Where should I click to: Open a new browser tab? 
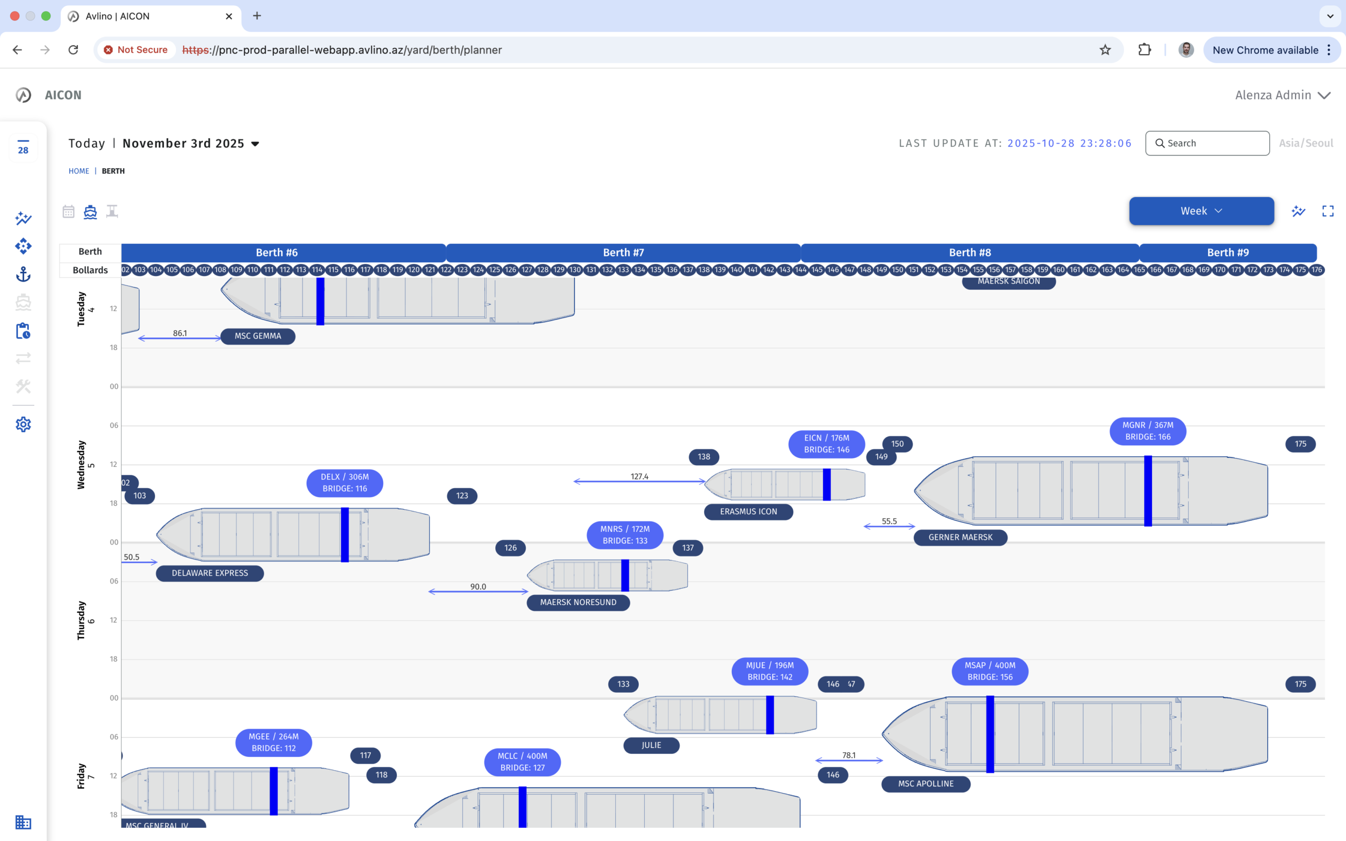(x=257, y=16)
